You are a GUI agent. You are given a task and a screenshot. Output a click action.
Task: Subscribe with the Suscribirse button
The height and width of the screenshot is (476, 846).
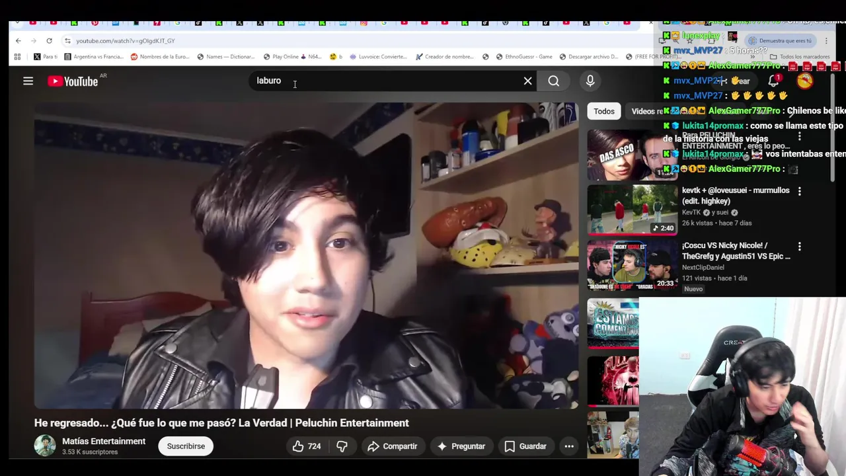[x=186, y=446]
